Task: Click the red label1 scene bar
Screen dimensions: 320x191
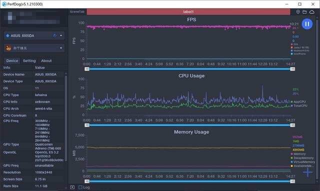Action: point(188,12)
